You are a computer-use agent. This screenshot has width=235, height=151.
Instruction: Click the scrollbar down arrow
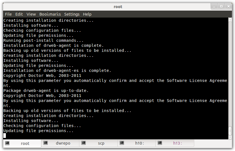click(230, 137)
